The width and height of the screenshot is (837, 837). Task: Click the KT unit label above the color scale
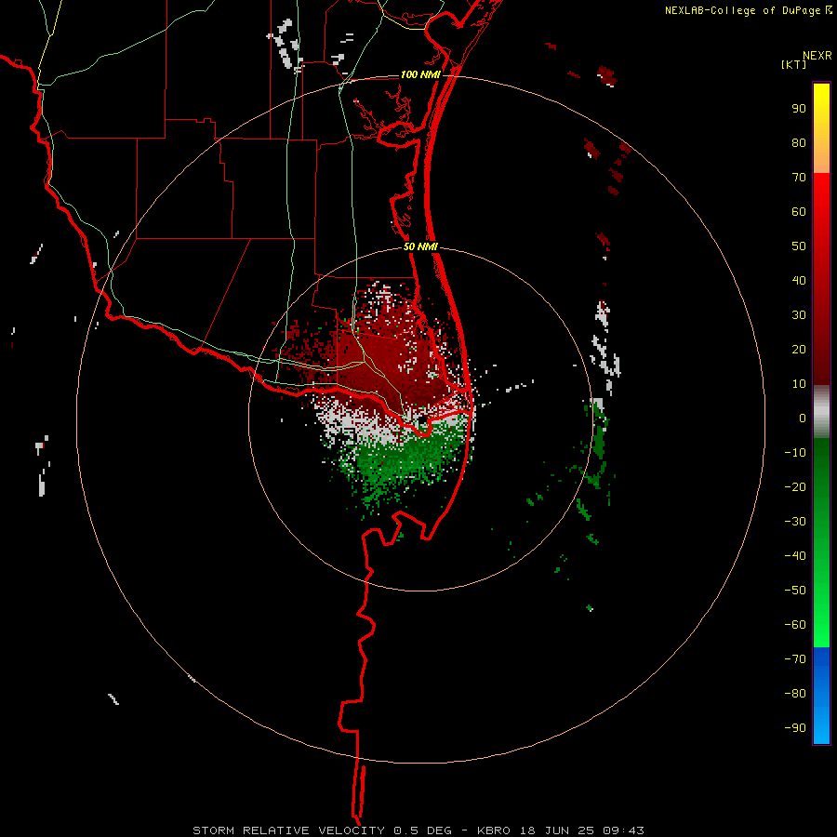pyautogui.click(x=794, y=64)
